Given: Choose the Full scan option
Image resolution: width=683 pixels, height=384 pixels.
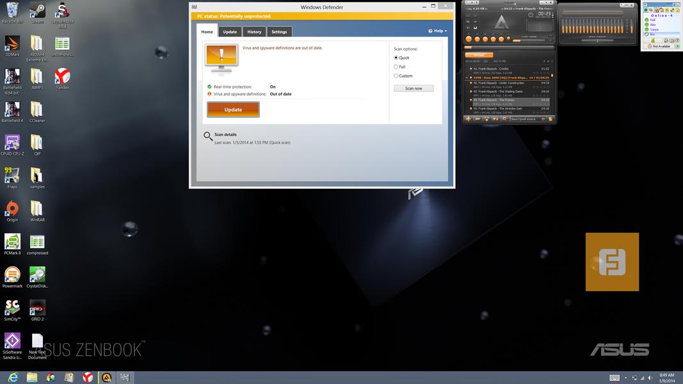Looking at the screenshot, I should click(x=396, y=67).
